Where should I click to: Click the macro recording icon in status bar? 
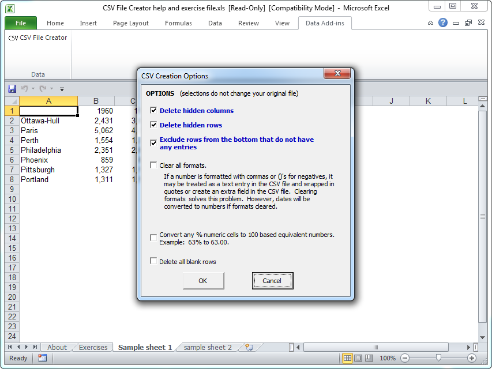point(42,358)
